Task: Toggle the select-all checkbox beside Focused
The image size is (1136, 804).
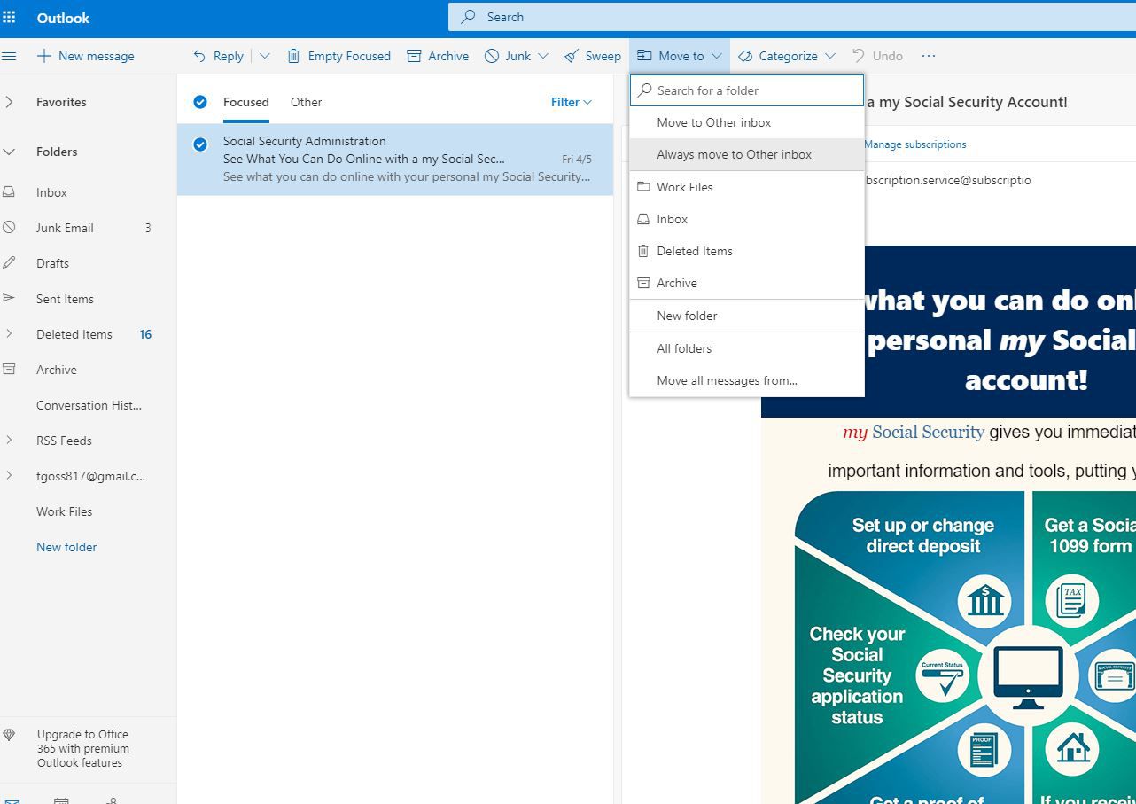Action: coord(200,102)
